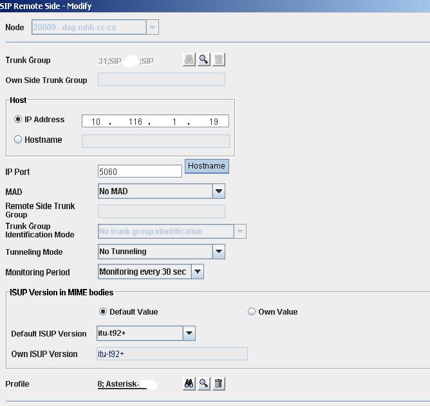This screenshot has height=406, width=430.
Task: Open the Monitoring Period dropdown
Action: [198, 272]
